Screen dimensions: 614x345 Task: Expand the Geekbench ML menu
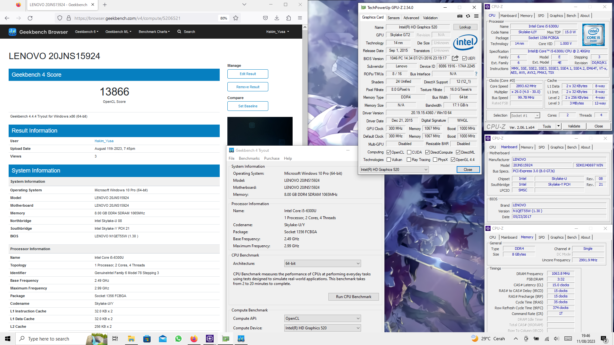[x=118, y=32]
